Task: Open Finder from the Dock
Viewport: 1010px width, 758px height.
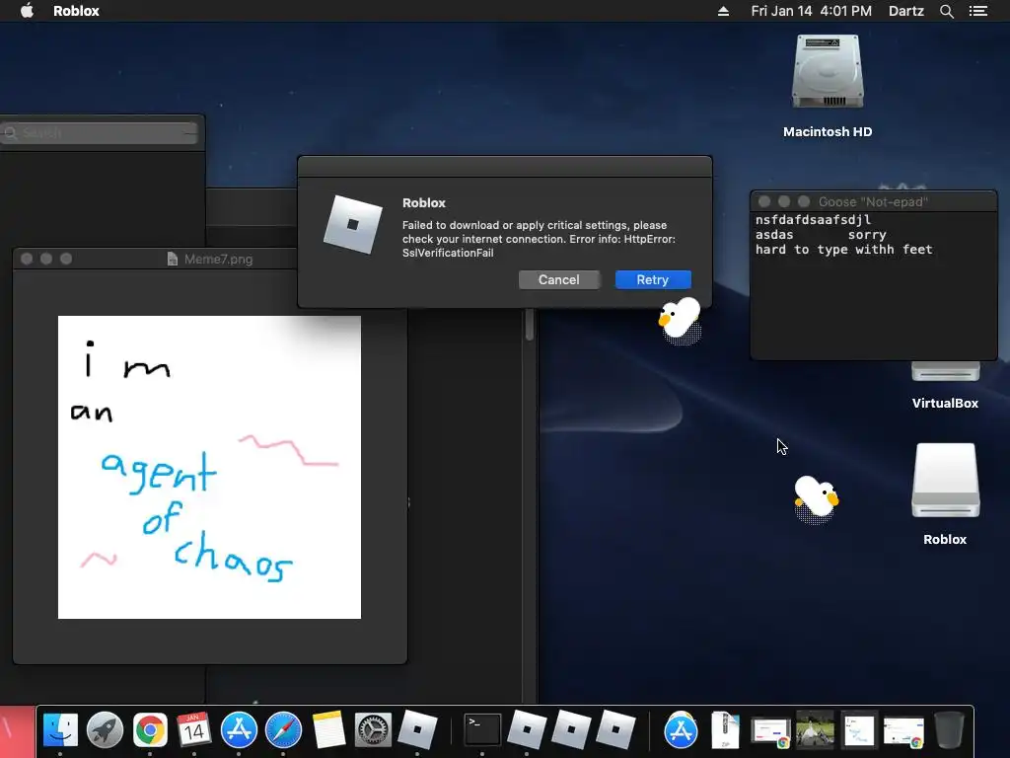Action: tap(60, 729)
